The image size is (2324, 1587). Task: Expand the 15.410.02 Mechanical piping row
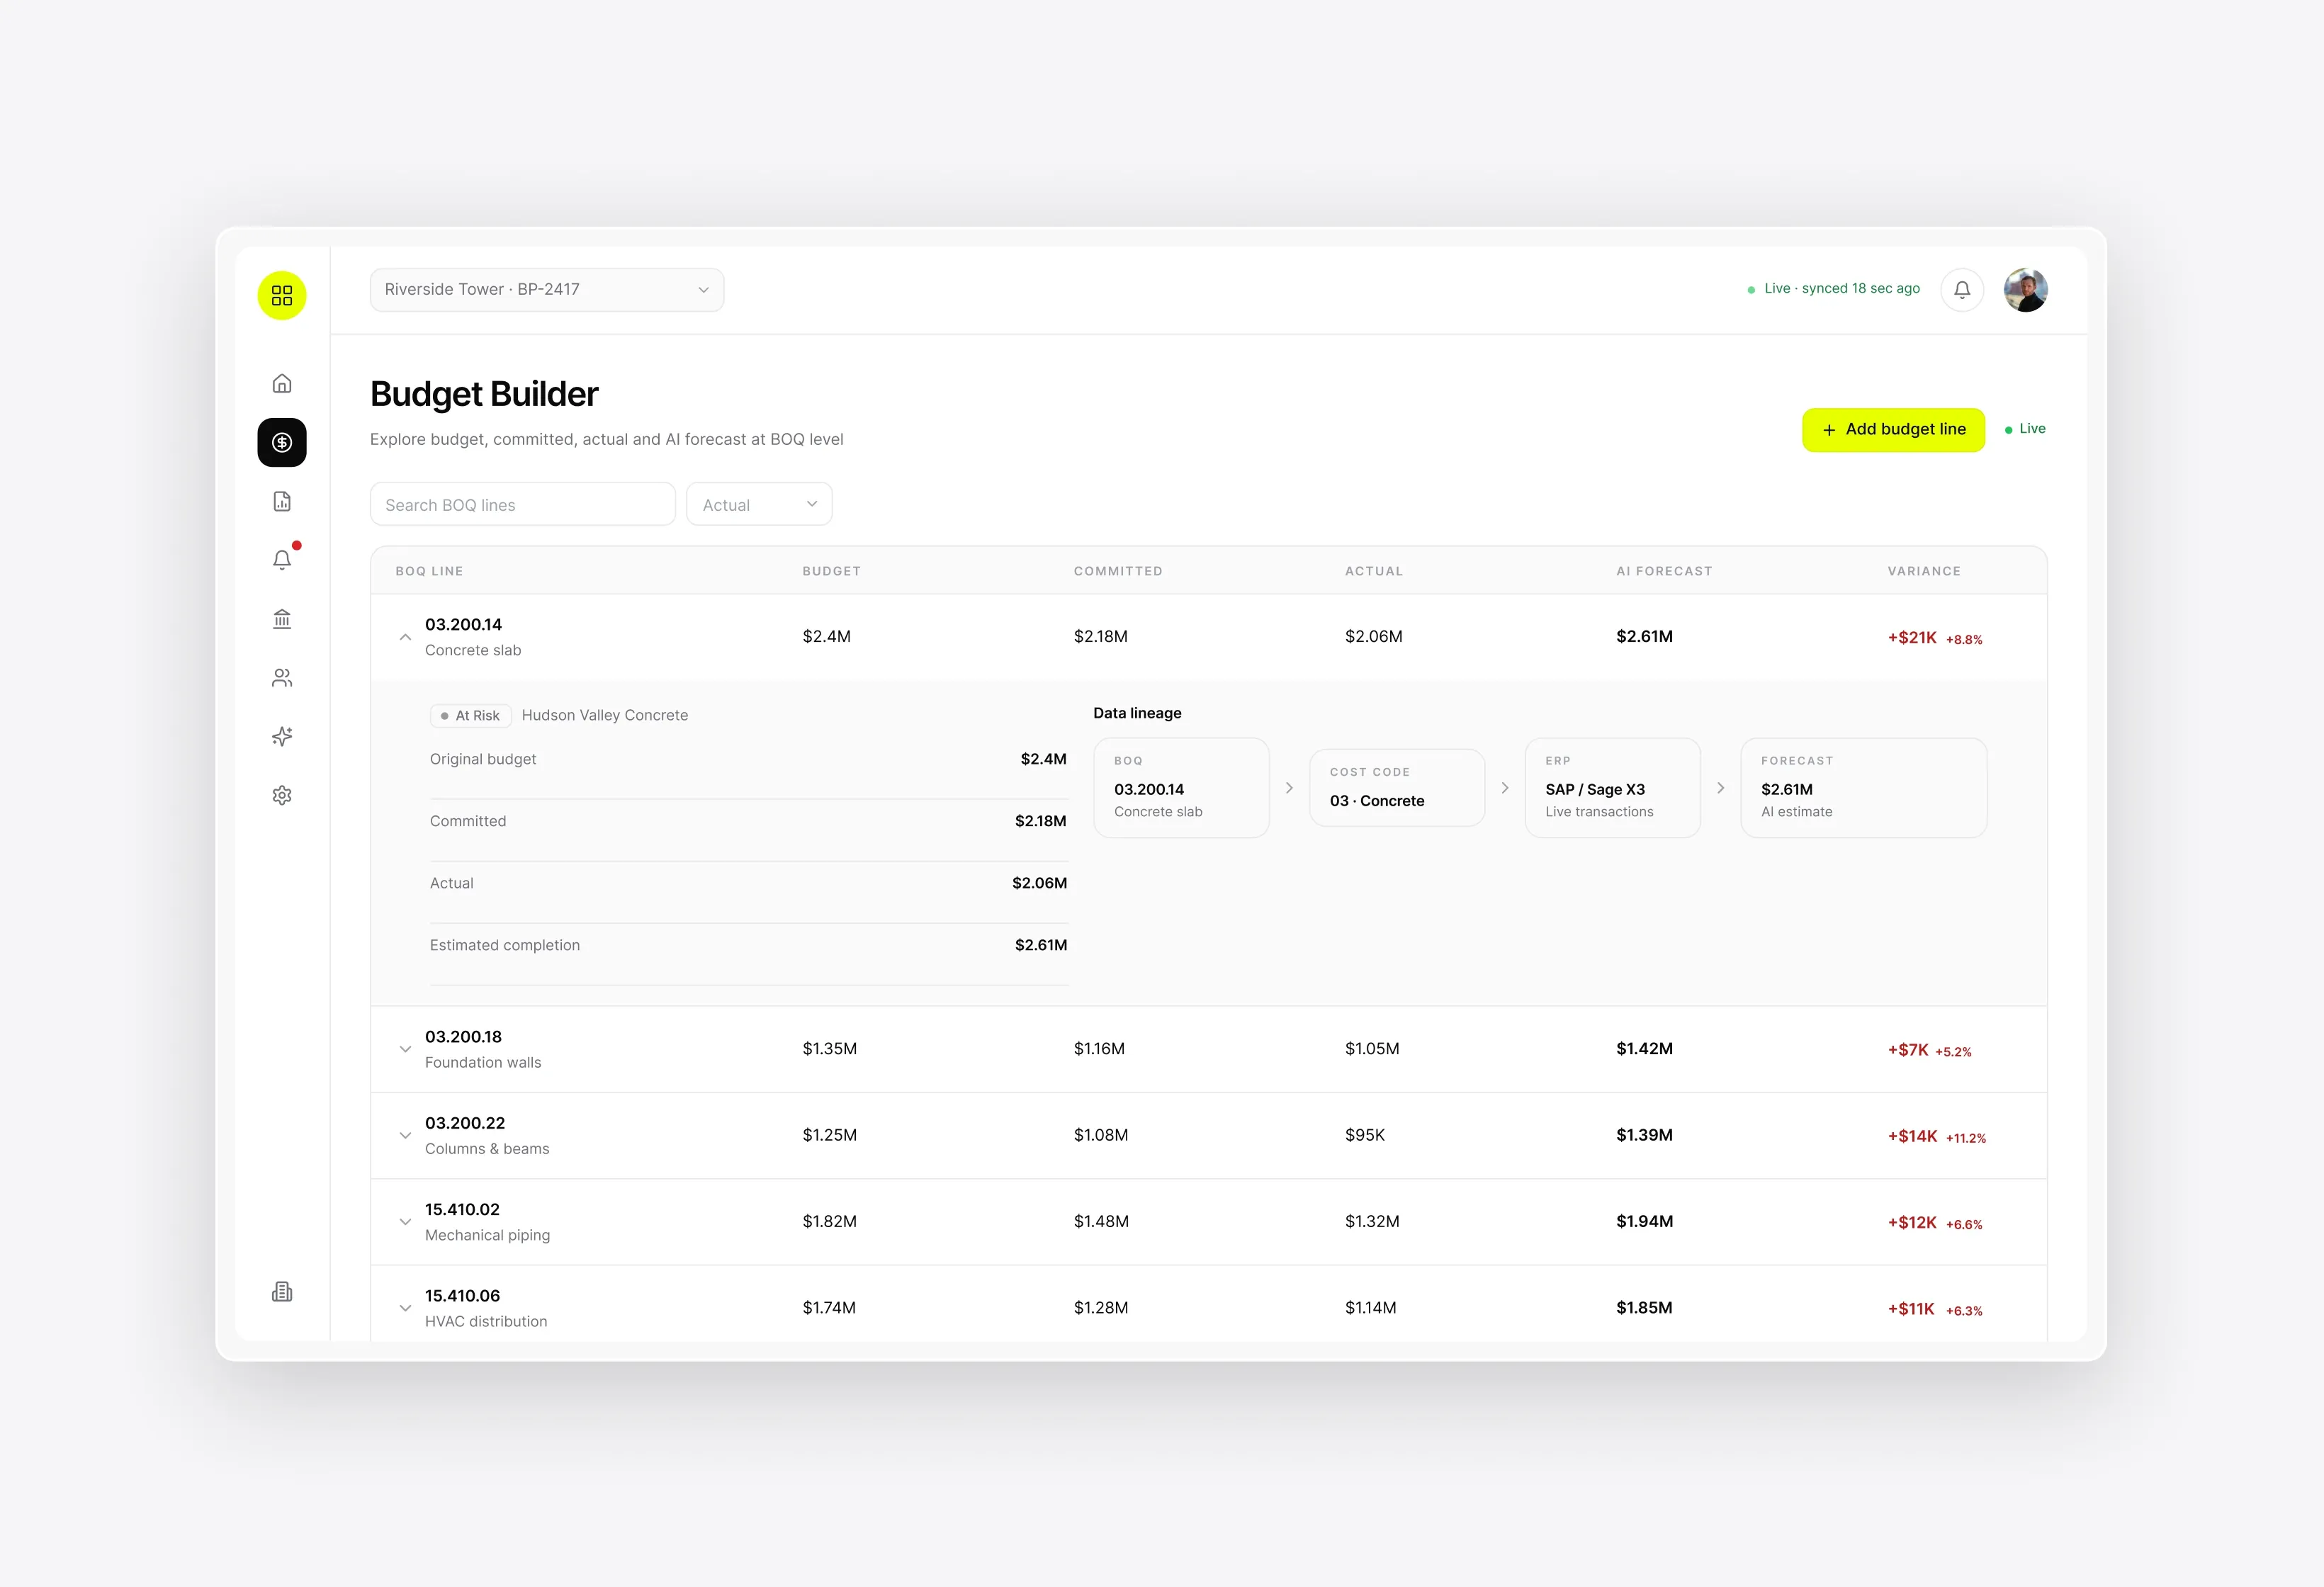405,1222
